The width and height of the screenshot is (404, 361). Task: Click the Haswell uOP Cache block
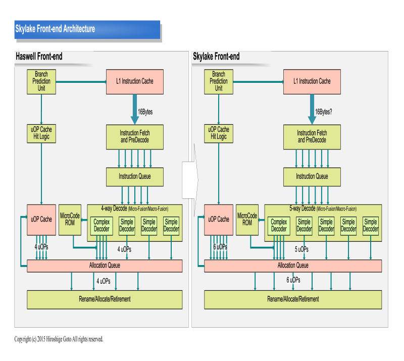(41, 220)
